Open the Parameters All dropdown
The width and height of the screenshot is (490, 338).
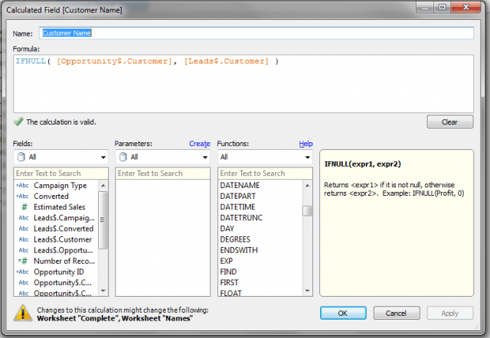tap(163, 157)
